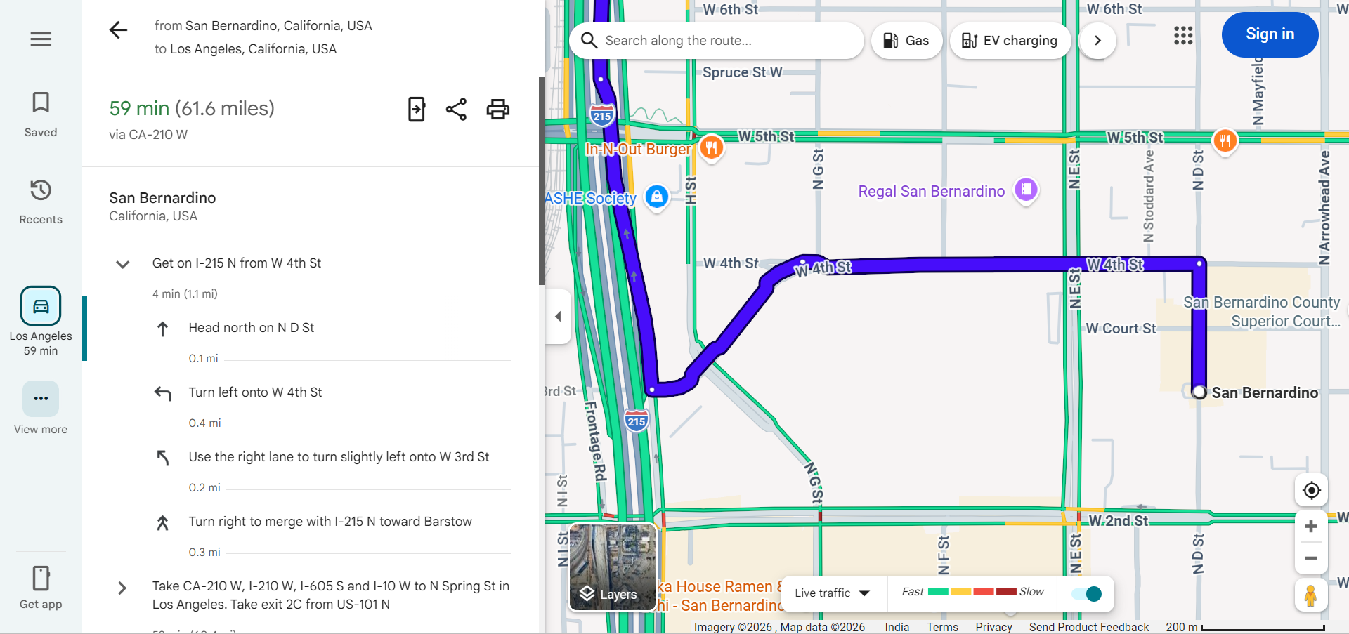Click the fast-to-slow traffic legend
This screenshot has width=1349, height=634.
coord(973,592)
